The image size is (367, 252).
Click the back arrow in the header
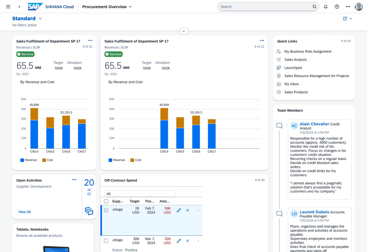coord(19,7)
